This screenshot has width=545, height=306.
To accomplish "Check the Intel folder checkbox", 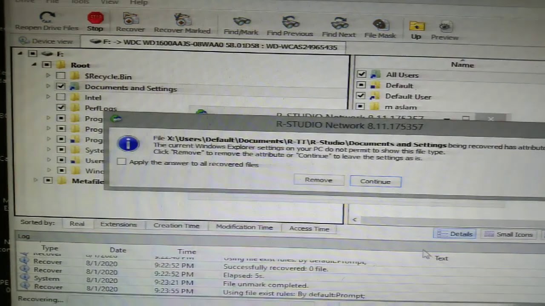I will pyautogui.click(x=61, y=97).
